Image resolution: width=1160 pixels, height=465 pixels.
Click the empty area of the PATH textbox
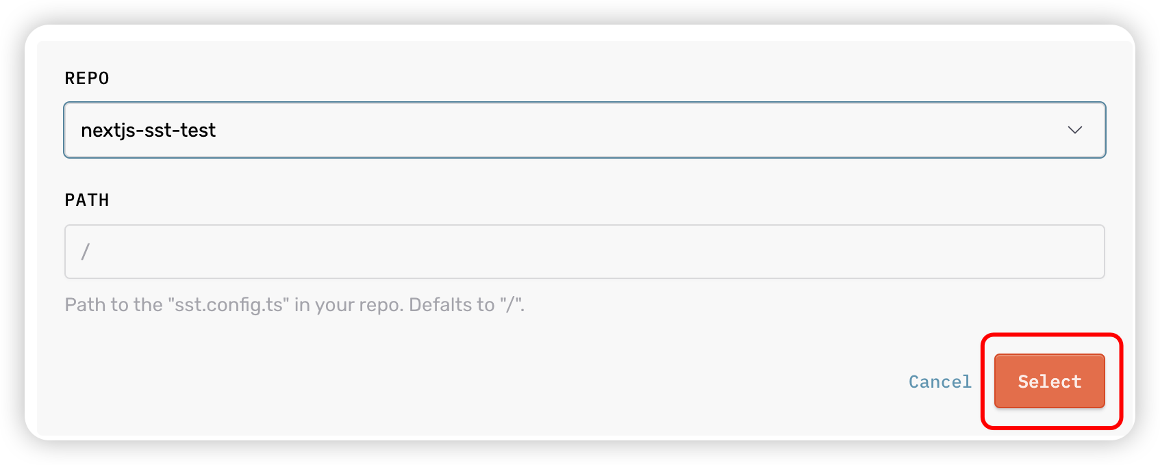[616, 252]
